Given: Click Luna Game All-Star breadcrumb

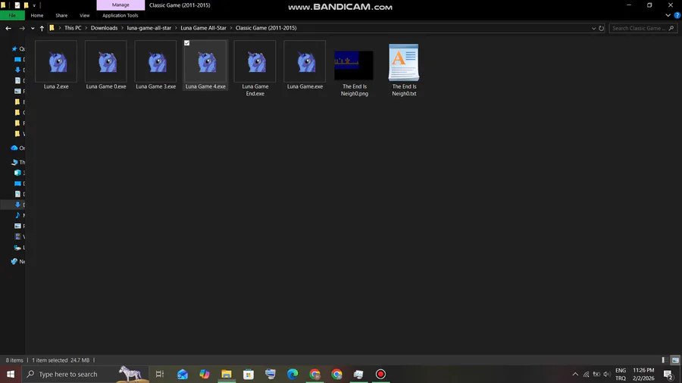Looking at the screenshot, I should [x=203, y=28].
